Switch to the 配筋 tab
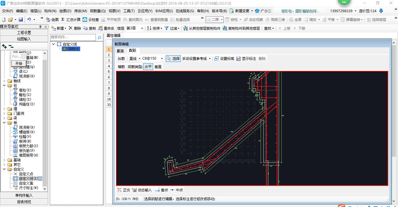Screen dimensions: 398x207 (133, 51)
